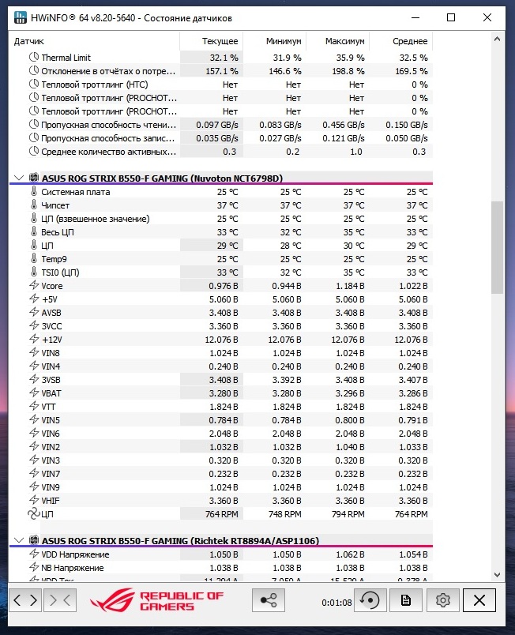This screenshot has width=515, height=635.
Task: Click the vertical scrollbar thumb
Action: click(497, 246)
